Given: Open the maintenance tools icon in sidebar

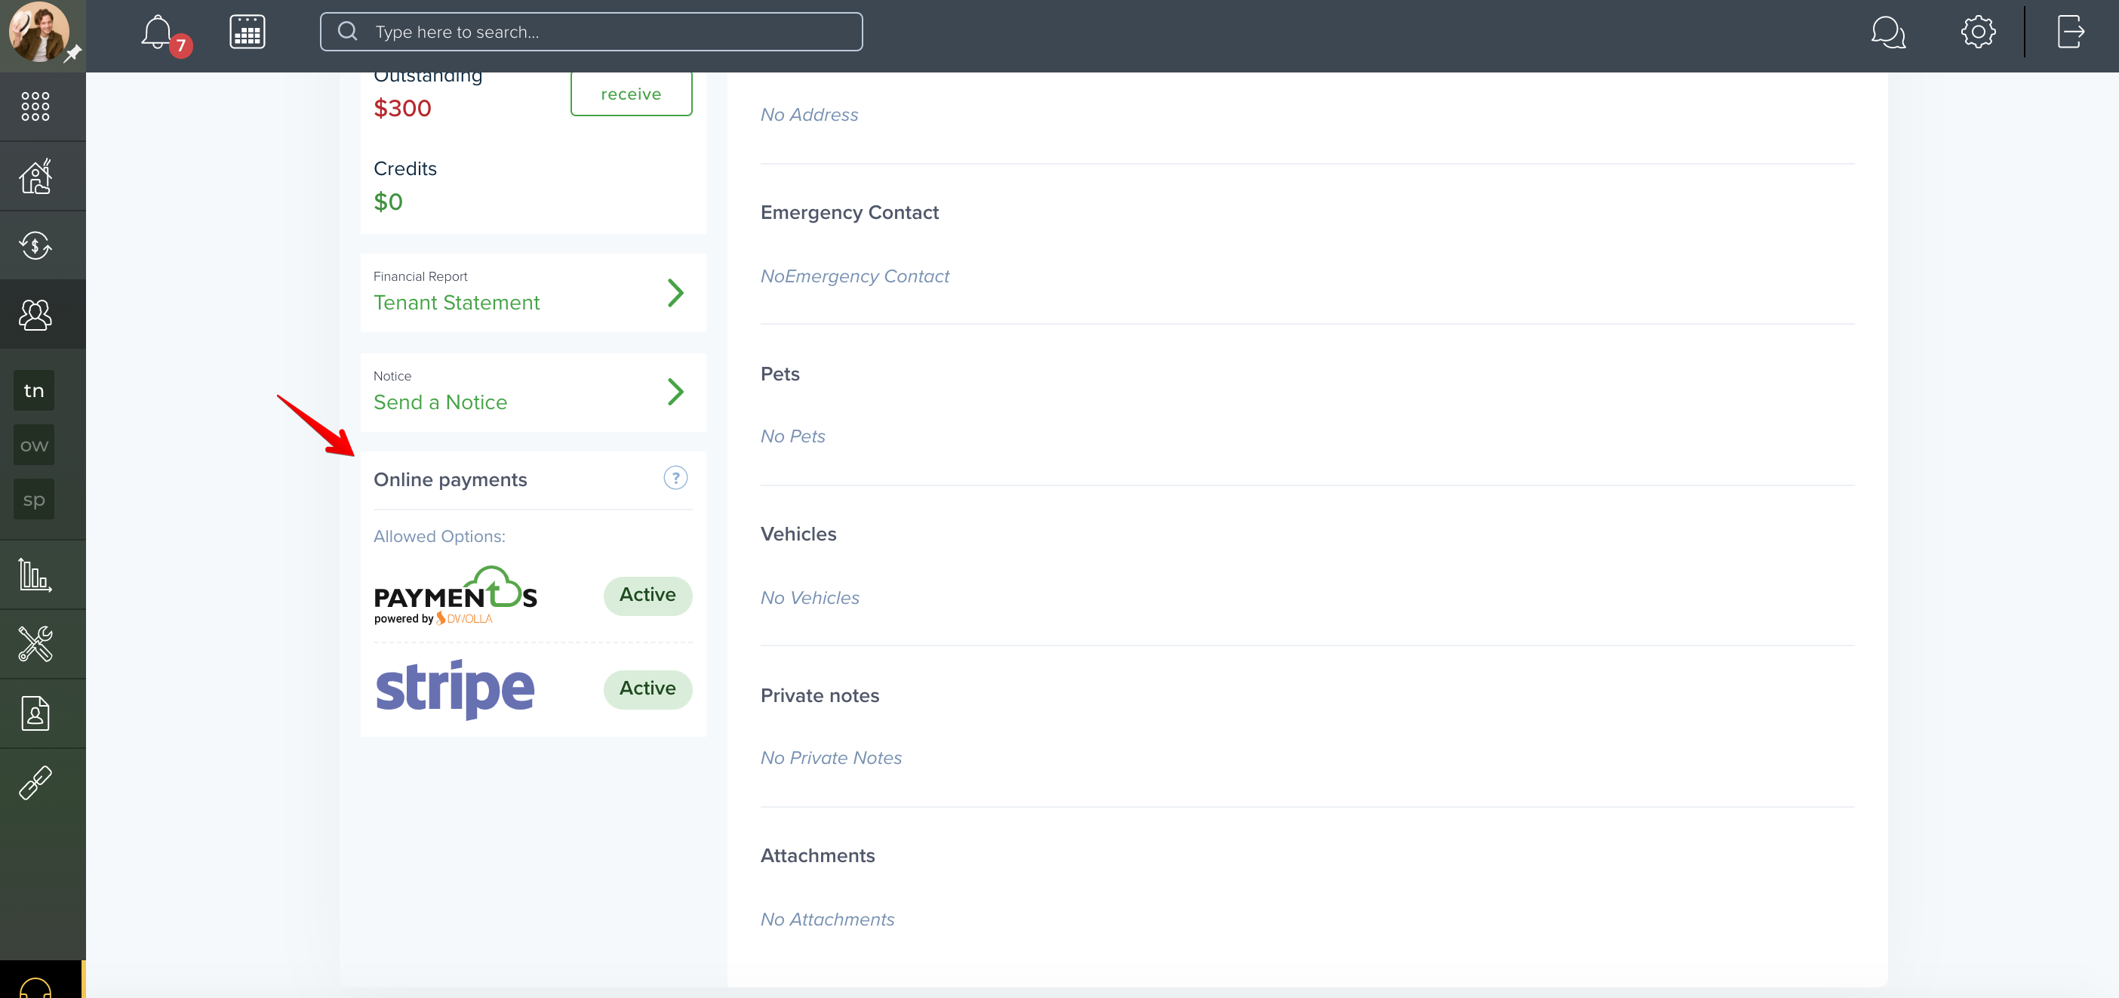Looking at the screenshot, I should [x=35, y=643].
